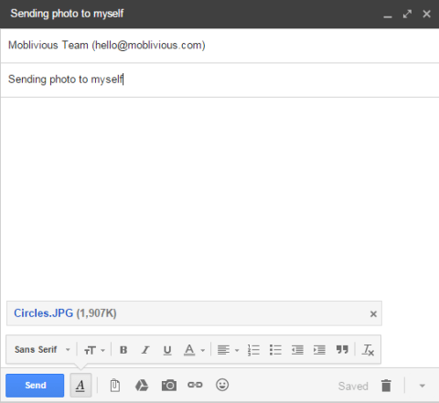This screenshot has height=403, width=439.
Task: Decrease indent of the text
Action: 297,350
